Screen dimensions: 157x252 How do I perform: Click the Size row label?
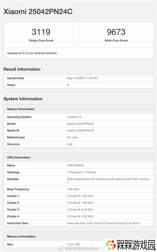click(x=10, y=244)
